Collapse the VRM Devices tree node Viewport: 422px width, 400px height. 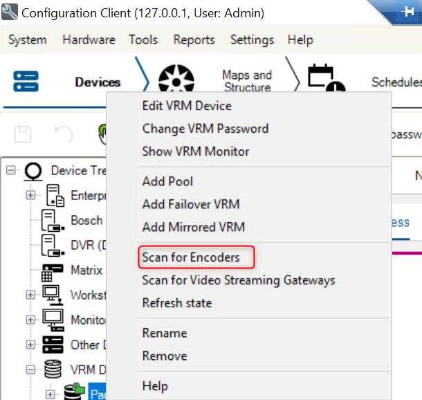[30, 370]
